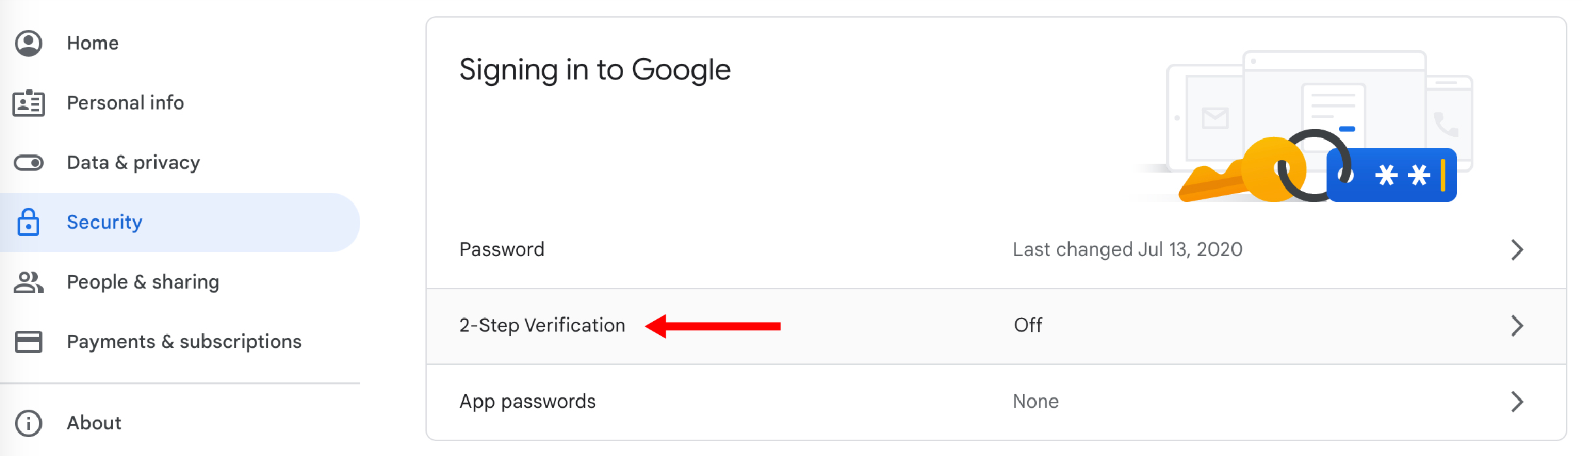Click the Home profile icon in sidebar
This screenshot has height=456, width=1583.
pos(29,43)
